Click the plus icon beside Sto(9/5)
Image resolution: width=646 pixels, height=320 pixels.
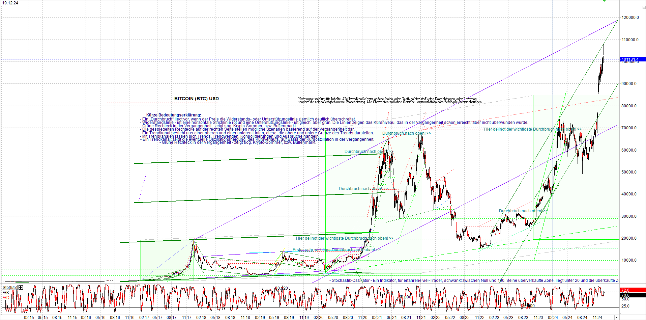[x=21, y=287]
